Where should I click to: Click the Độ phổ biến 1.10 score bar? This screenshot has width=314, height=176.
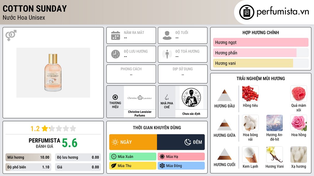[x=29, y=167]
